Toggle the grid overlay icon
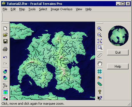Viewport: 132px width, 107px height. 100,71
